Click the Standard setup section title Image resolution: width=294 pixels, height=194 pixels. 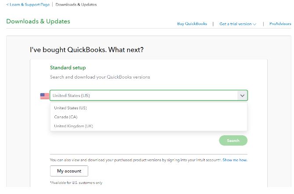[x=68, y=68]
